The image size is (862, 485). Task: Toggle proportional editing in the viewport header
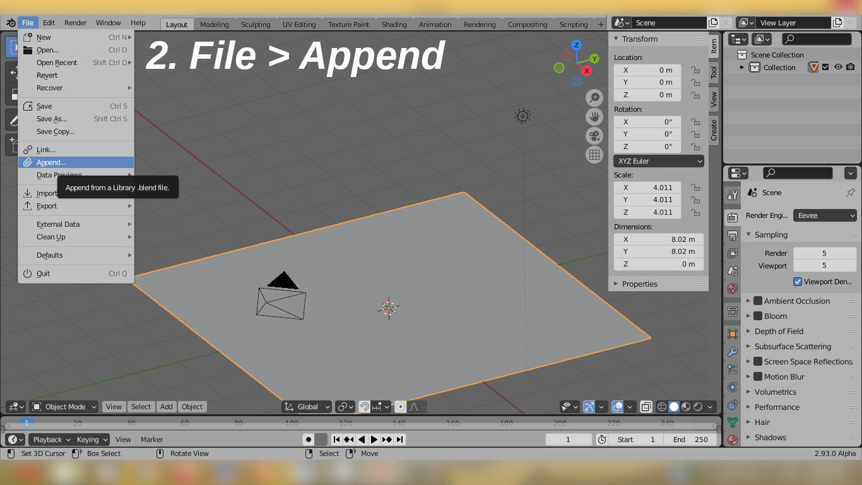[400, 407]
